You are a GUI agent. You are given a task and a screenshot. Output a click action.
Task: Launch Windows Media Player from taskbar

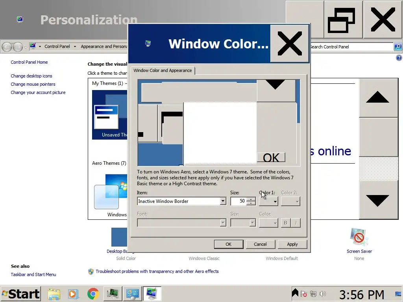coord(73,294)
